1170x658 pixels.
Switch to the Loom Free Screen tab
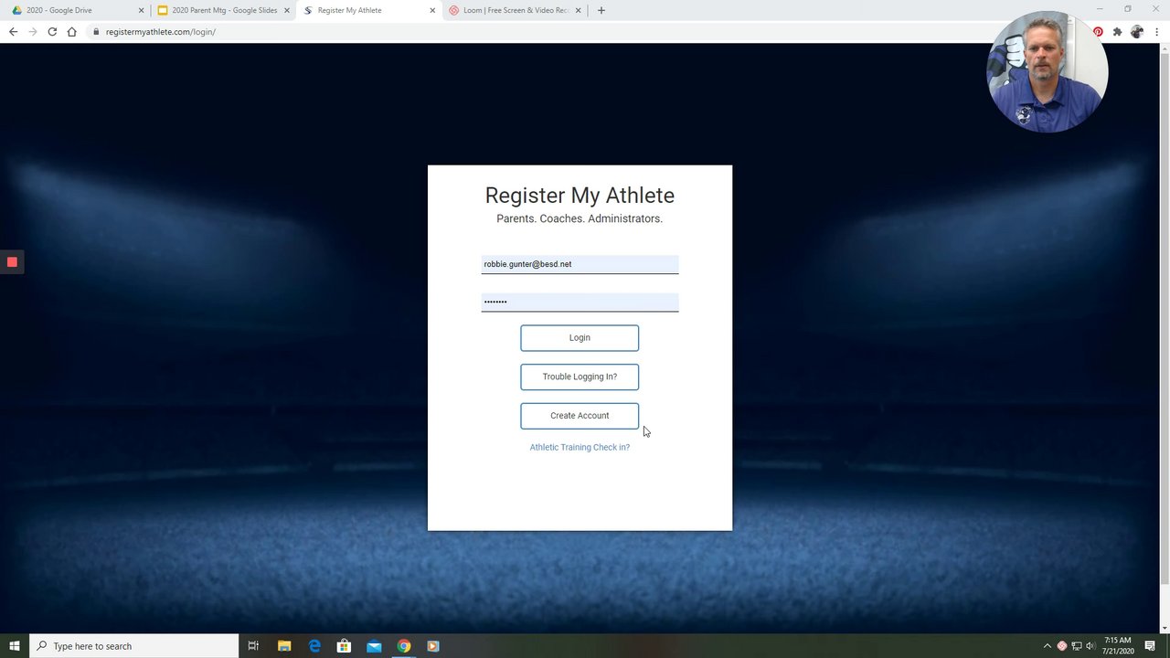(513, 10)
